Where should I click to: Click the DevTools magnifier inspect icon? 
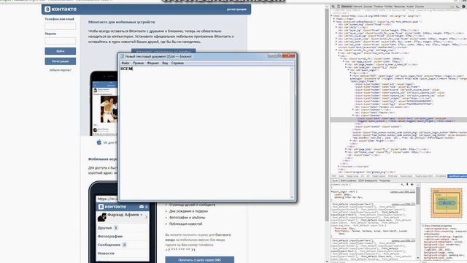[333, 7]
